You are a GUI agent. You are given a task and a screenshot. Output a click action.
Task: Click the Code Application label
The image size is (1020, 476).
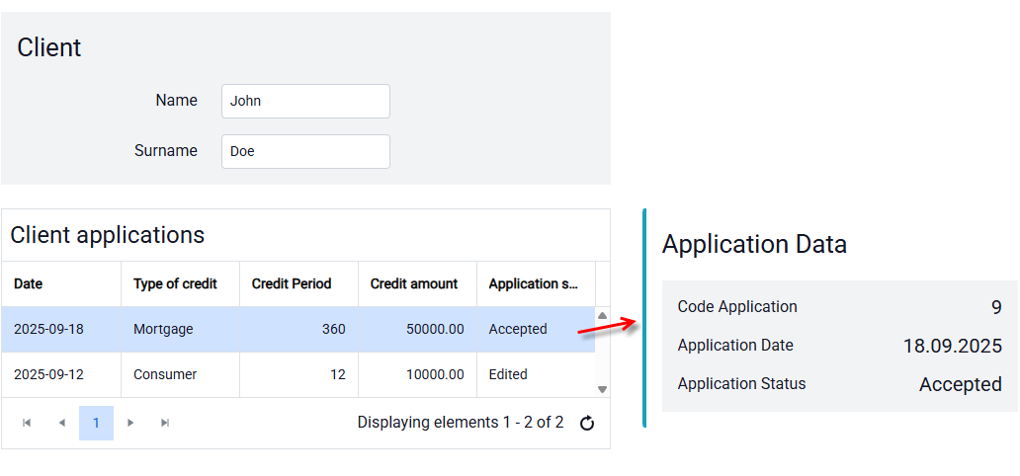tap(737, 306)
